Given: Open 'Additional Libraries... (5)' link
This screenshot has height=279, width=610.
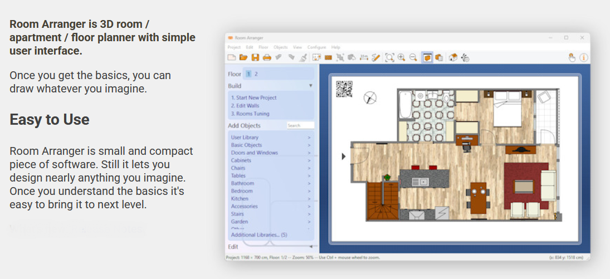Looking at the screenshot, I should pyautogui.click(x=259, y=234).
